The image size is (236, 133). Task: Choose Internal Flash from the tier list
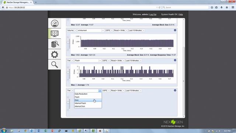(x=88, y=103)
